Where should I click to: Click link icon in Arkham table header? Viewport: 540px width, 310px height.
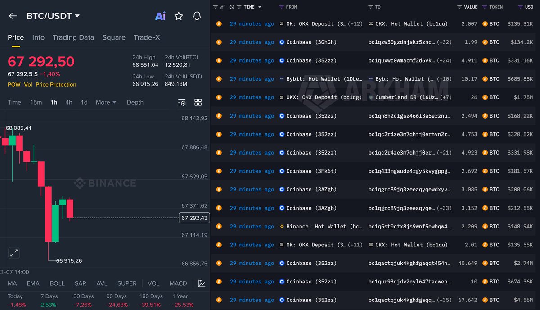[x=222, y=7]
